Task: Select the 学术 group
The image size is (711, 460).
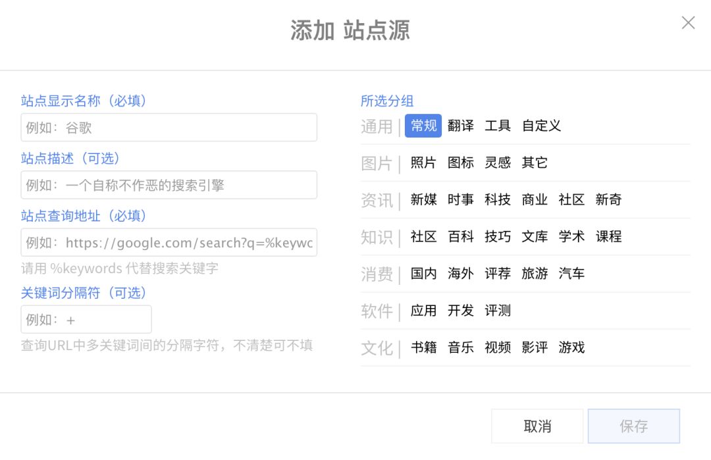Action: (x=571, y=236)
